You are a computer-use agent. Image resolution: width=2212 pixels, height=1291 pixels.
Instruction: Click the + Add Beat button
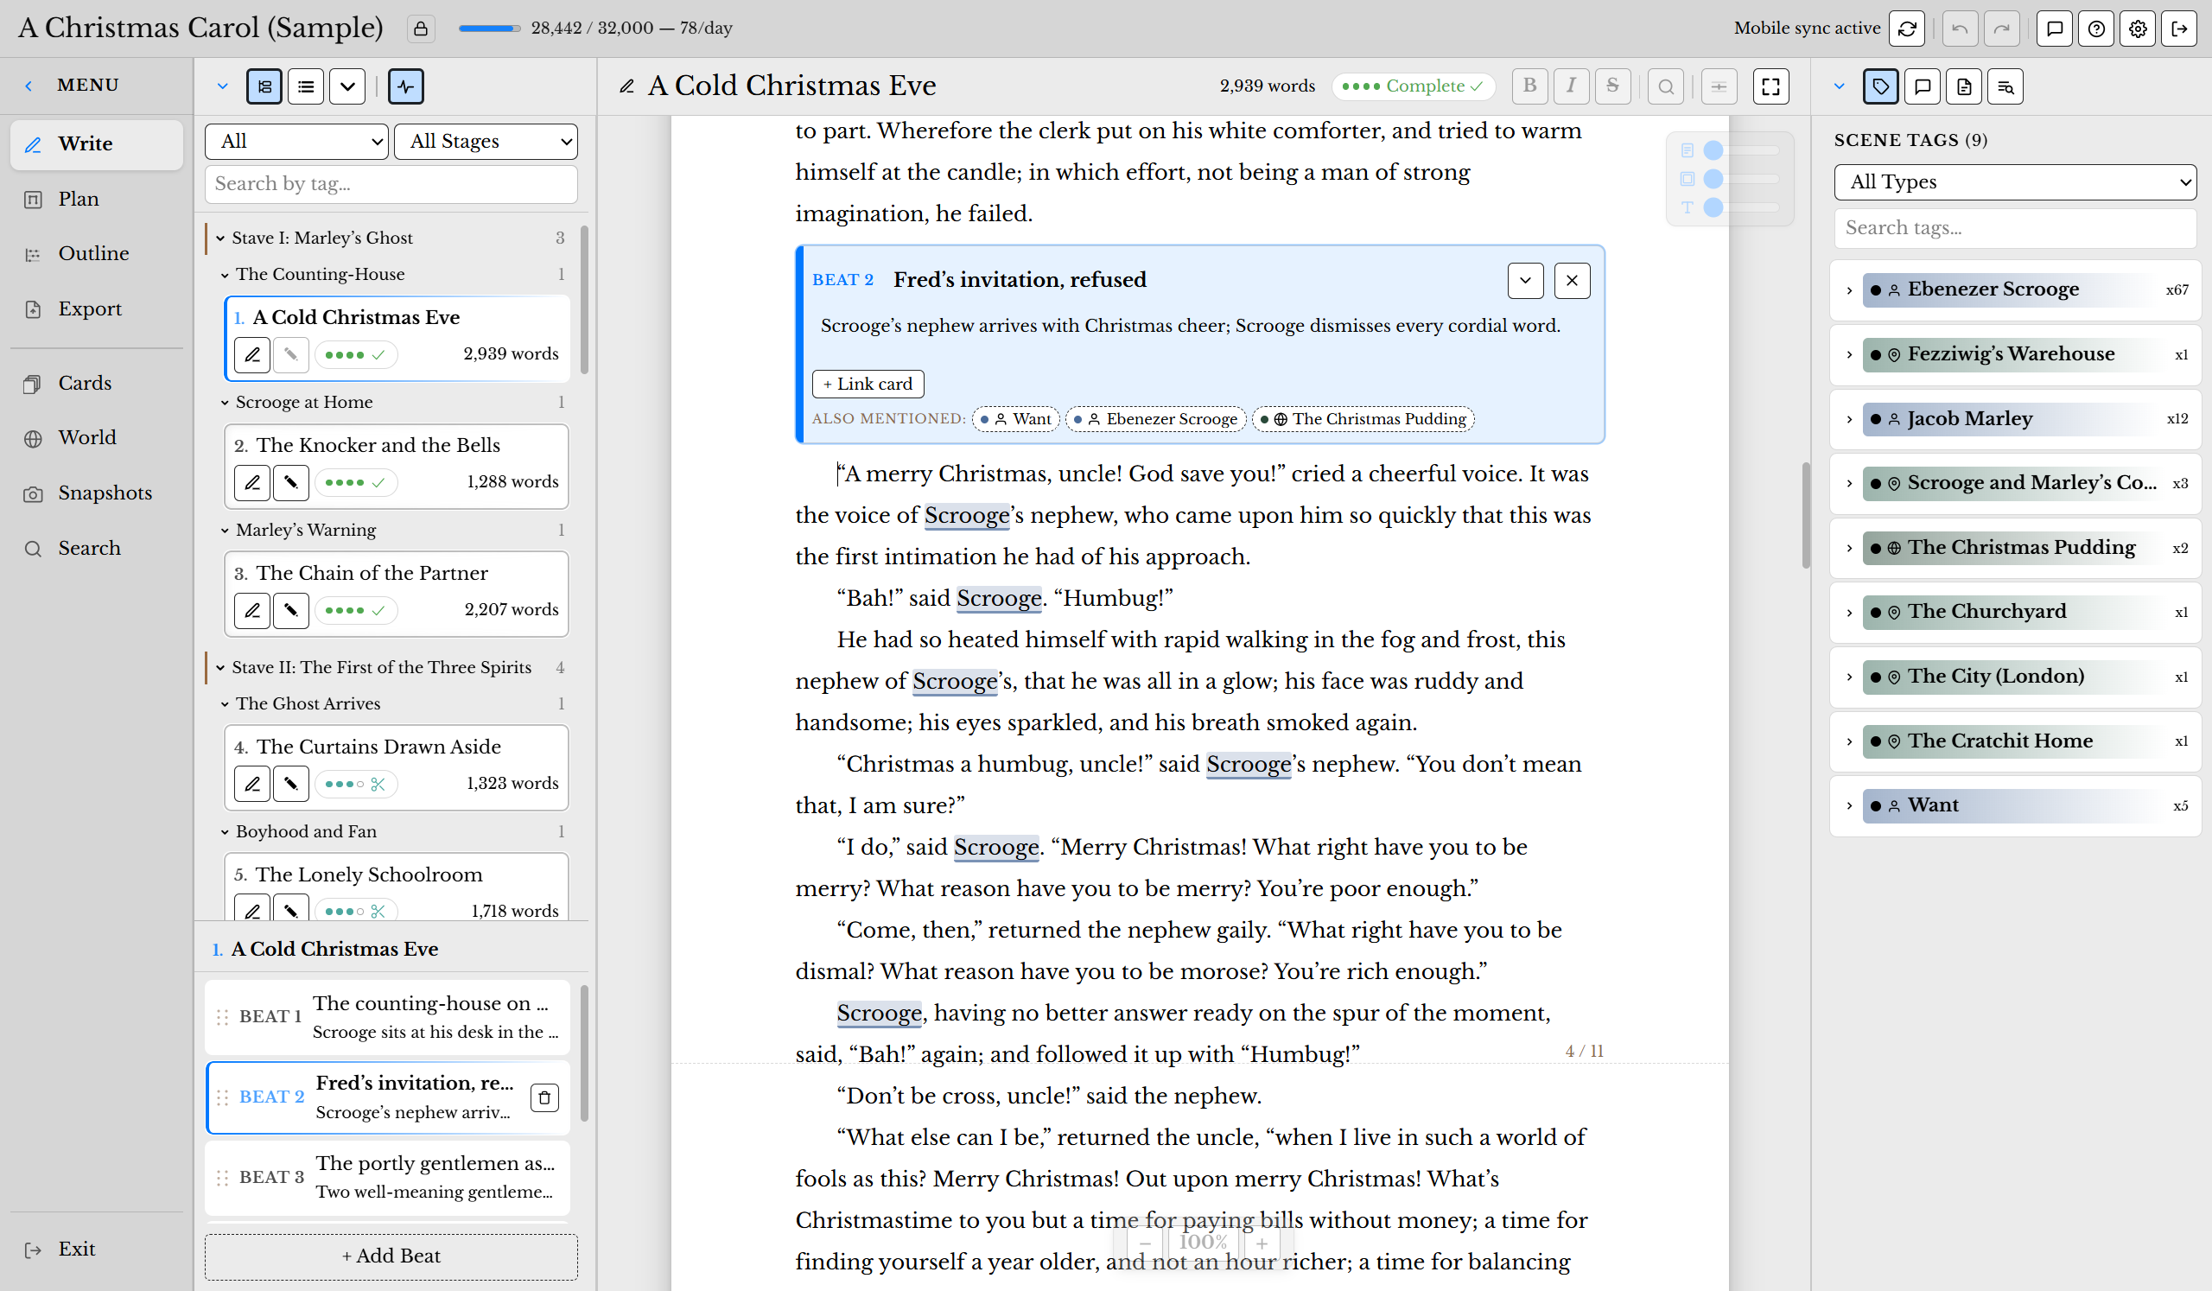point(391,1256)
